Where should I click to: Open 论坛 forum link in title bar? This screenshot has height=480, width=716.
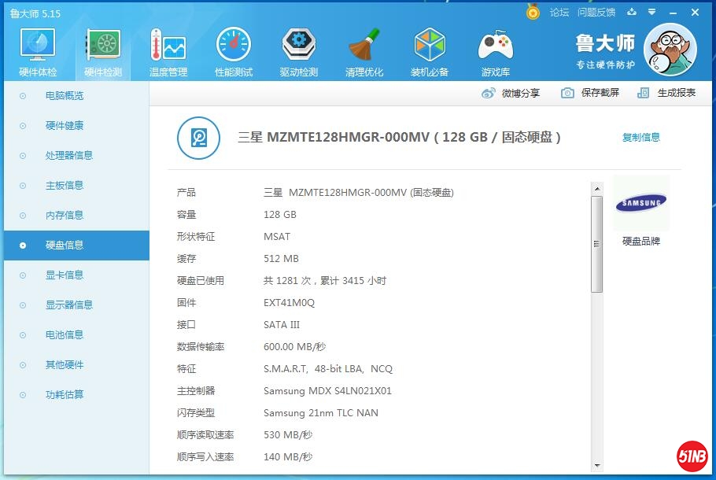[x=559, y=13]
